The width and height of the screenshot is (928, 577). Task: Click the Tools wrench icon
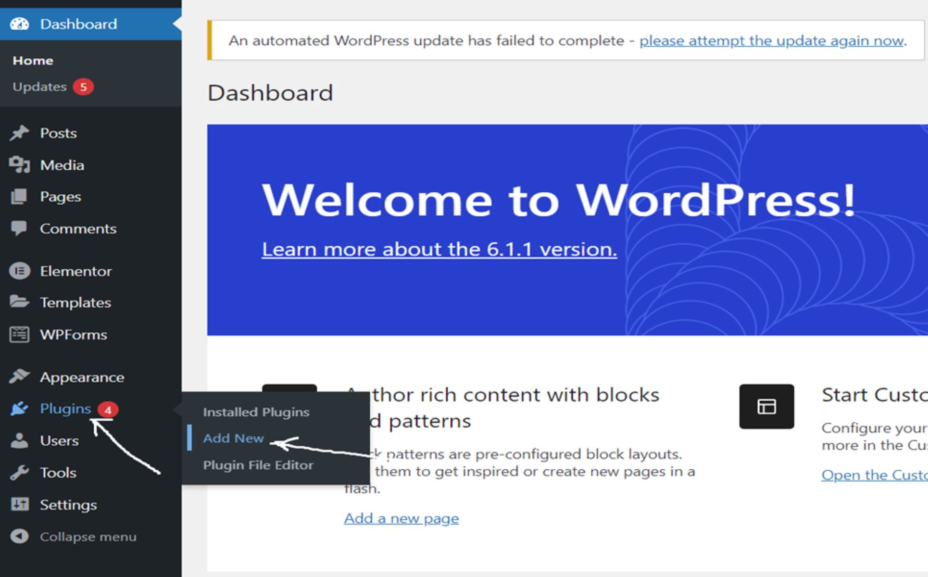(x=19, y=472)
